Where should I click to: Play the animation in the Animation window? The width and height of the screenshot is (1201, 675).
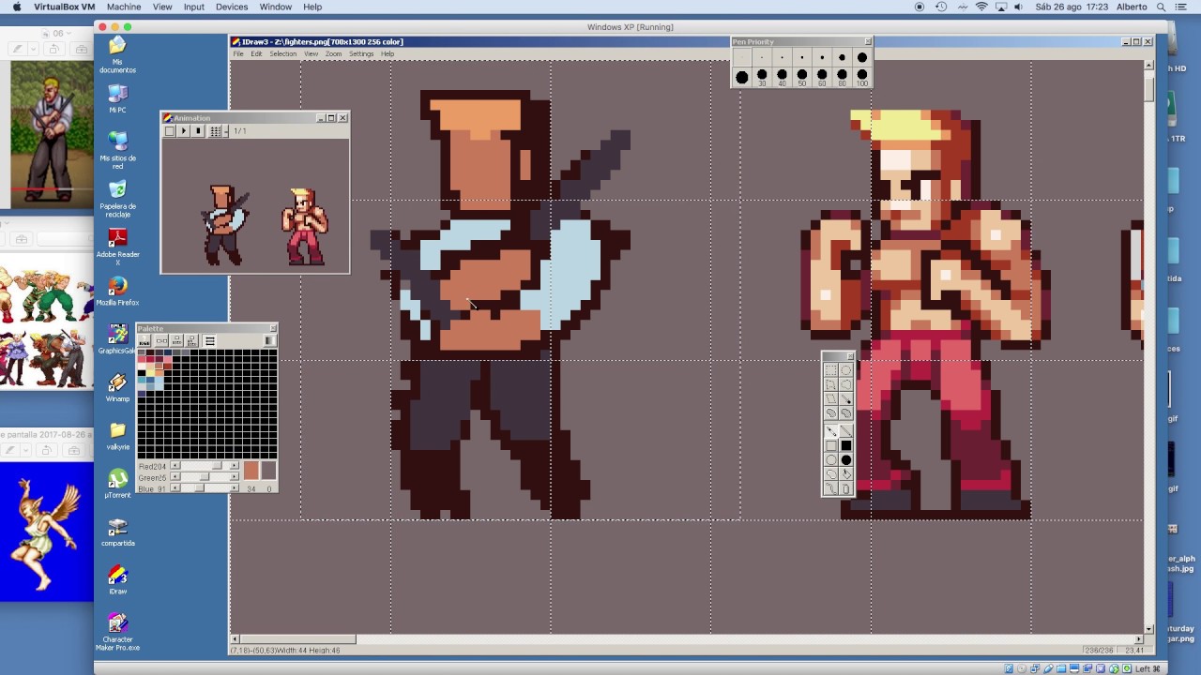click(184, 131)
